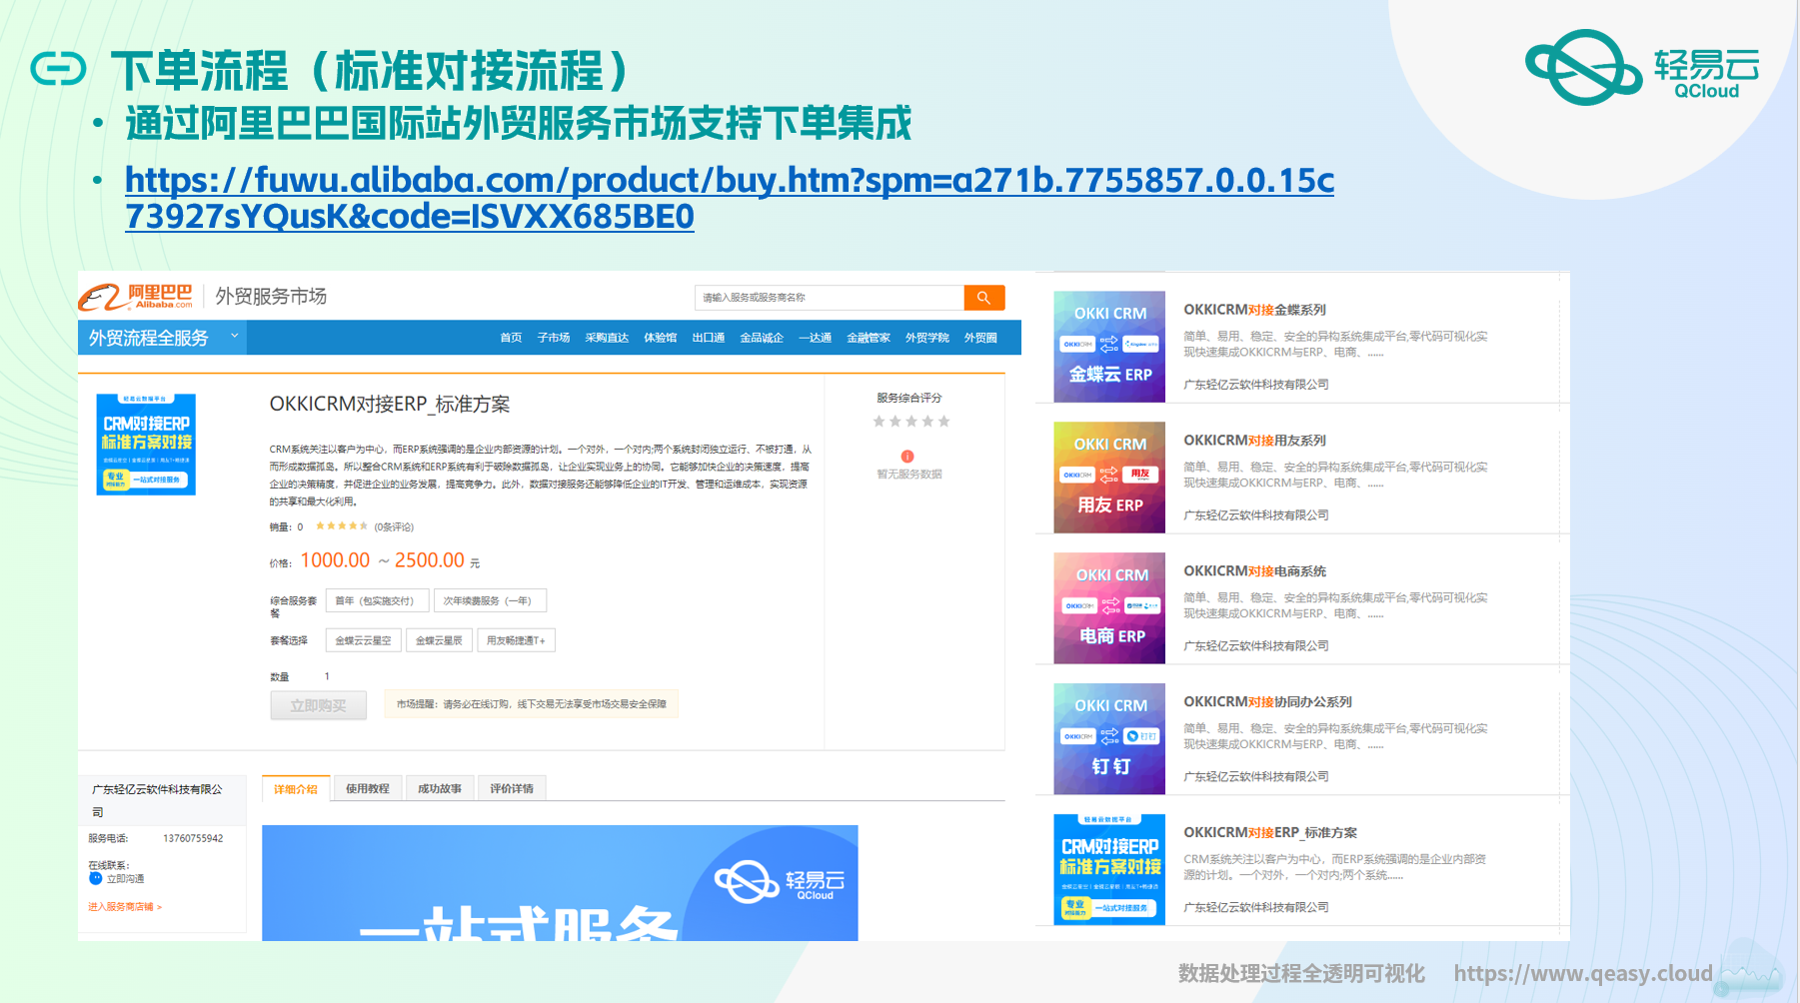Viewport: 1800px width, 1003px height.
Task: Open OKKICRM对接ERP_标准方案 result title
Action: tap(1270, 833)
